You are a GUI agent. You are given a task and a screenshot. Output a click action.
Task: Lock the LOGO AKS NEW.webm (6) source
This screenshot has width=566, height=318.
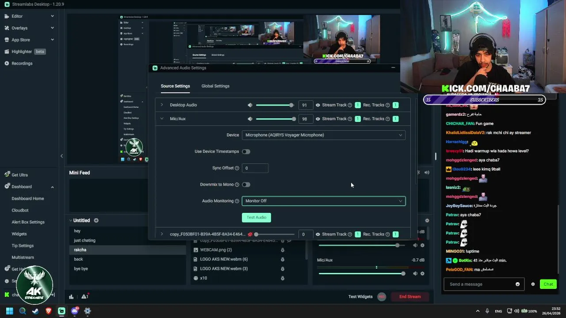[x=283, y=259]
